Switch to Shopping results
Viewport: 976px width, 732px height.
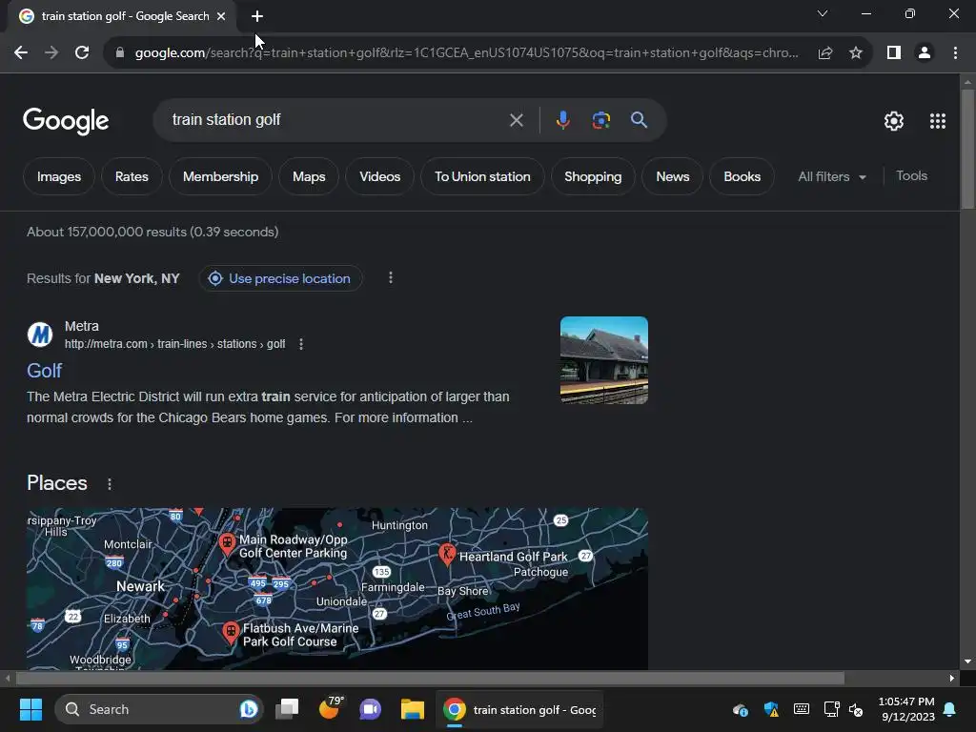click(x=593, y=176)
